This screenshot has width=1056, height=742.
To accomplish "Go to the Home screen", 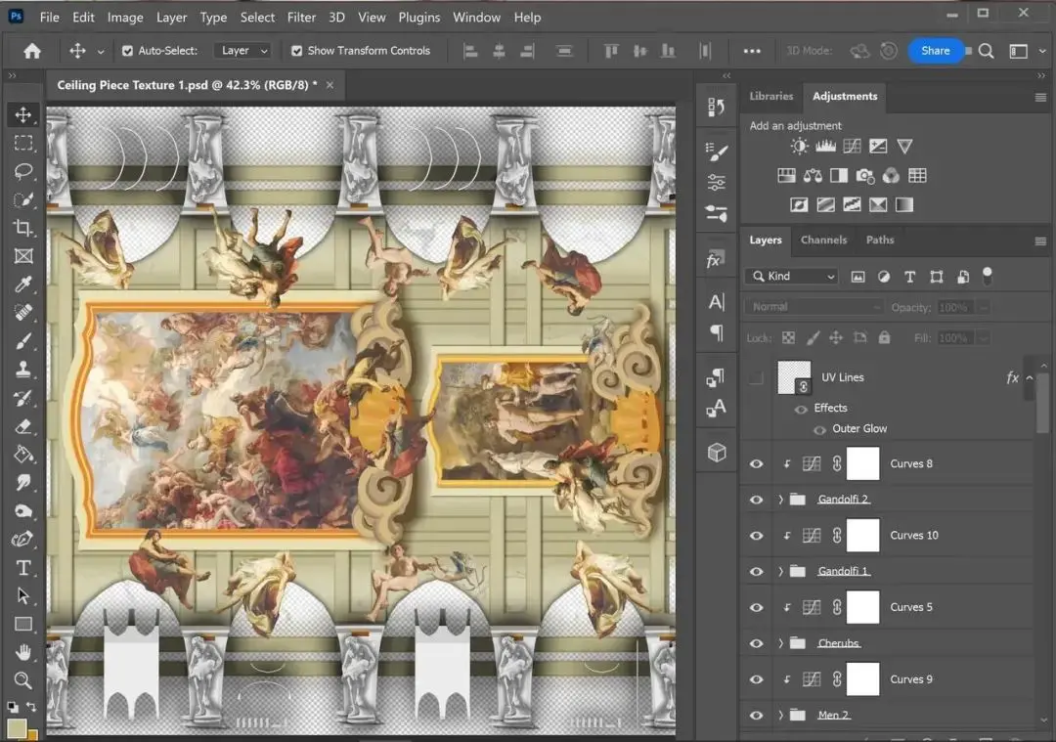I will click(x=31, y=51).
